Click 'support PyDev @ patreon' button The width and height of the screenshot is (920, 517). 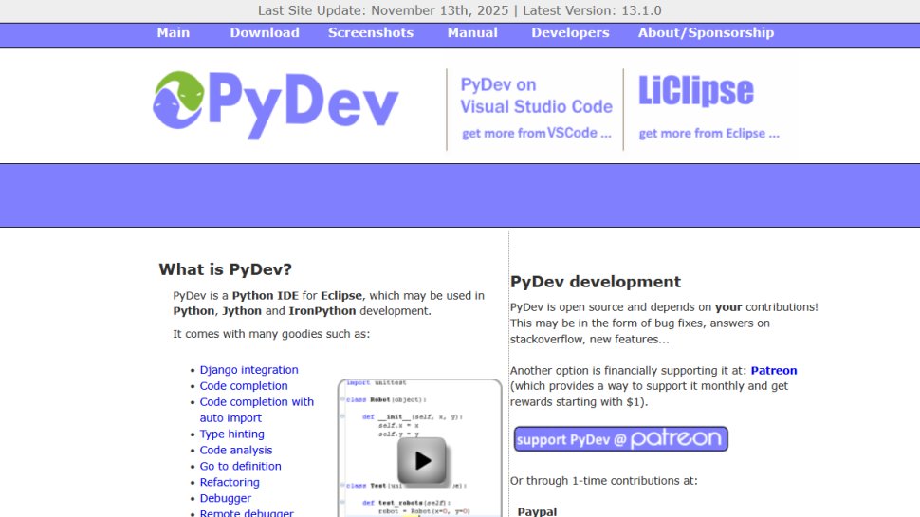621,439
